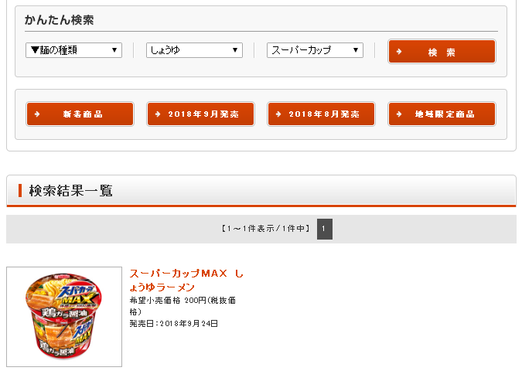Expand the しょうゆ flavor dropdown

[x=194, y=50]
